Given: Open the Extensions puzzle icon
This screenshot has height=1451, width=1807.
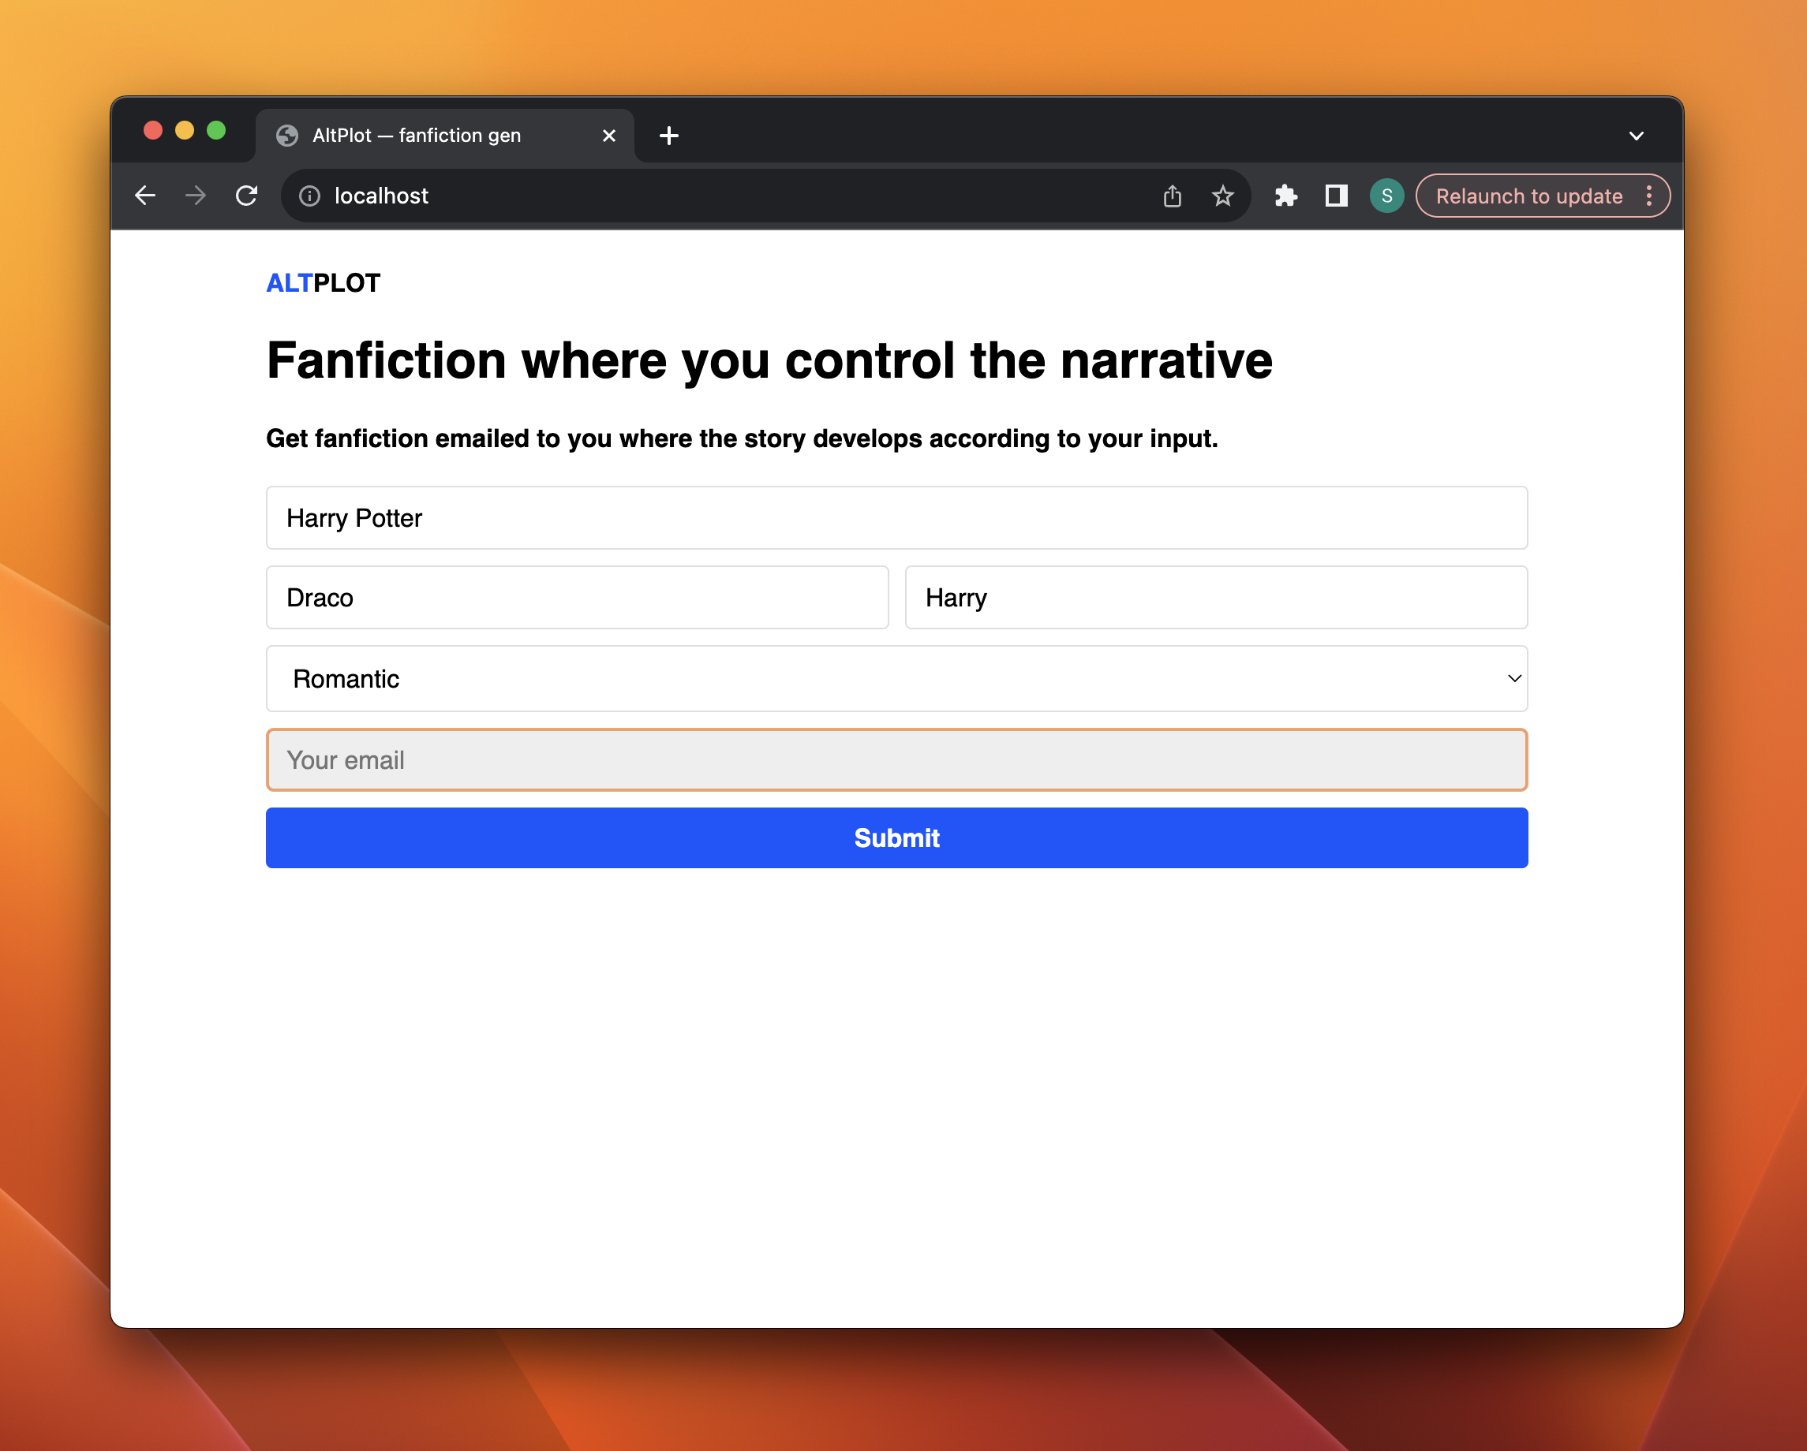Looking at the screenshot, I should click(x=1285, y=196).
